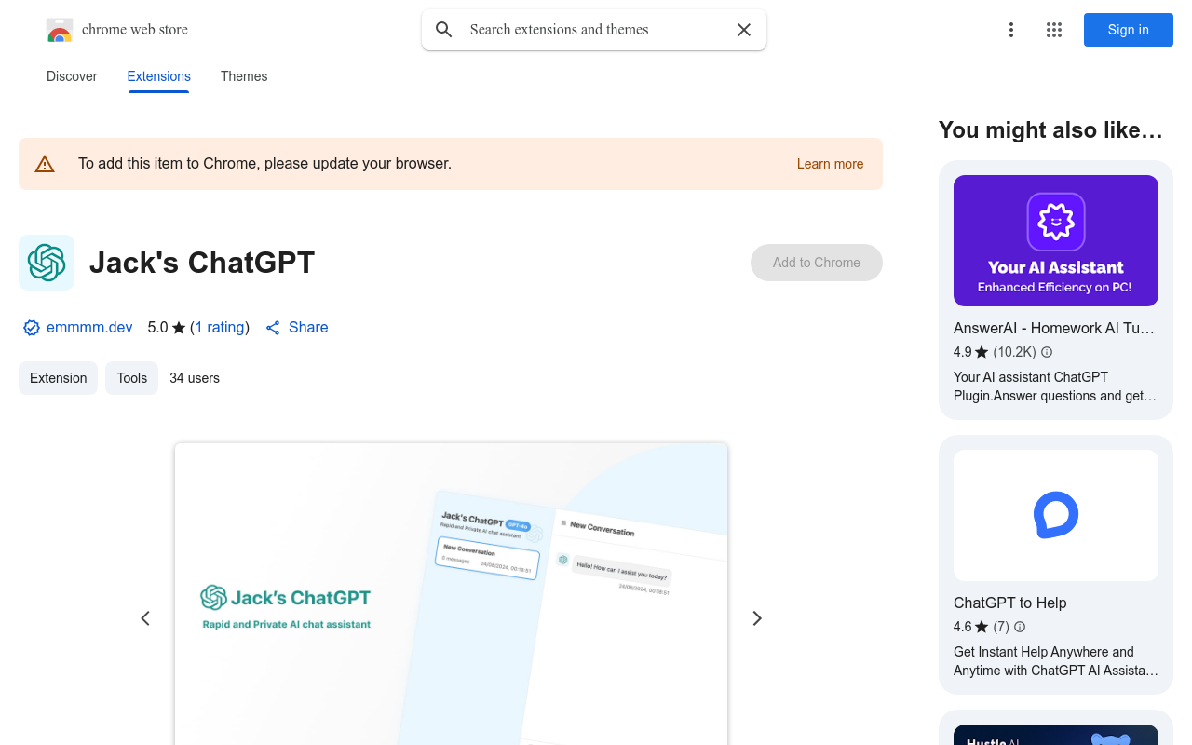Click the Sign in button
The width and height of the screenshot is (1192, 745).
(1129, 30)
